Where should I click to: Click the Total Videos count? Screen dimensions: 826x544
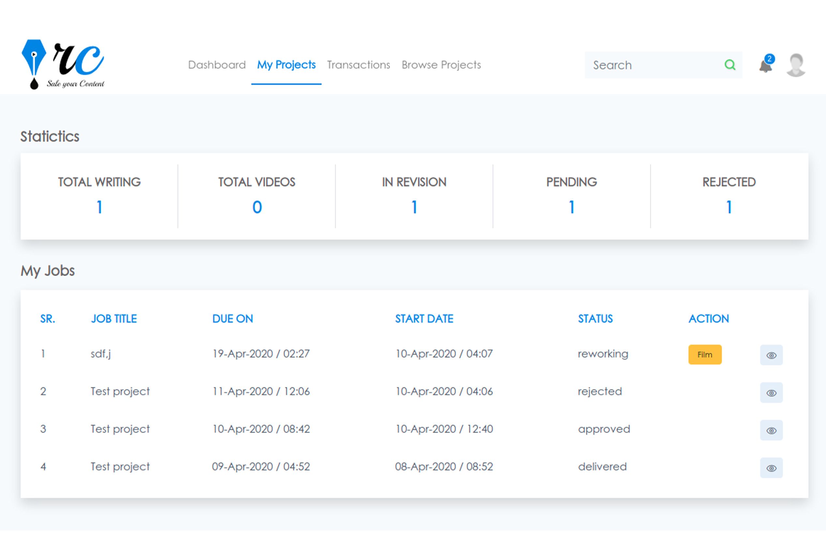point(257,207)
